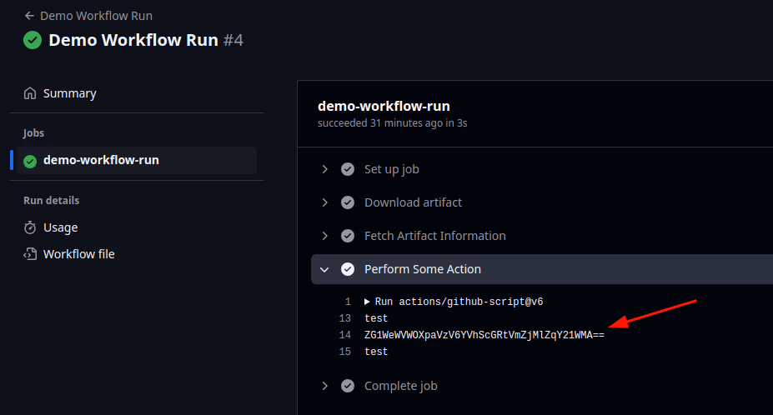This screenshot has height=415, width=773.
Task: Click the Demo Workflow Run #4 title
Action: tap(146, 40)
